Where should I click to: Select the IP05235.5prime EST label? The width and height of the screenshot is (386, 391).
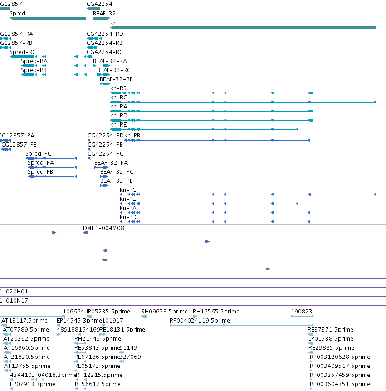point(108,312)
